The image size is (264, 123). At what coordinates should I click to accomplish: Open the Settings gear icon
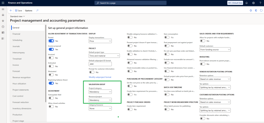(x=253, y=3)
